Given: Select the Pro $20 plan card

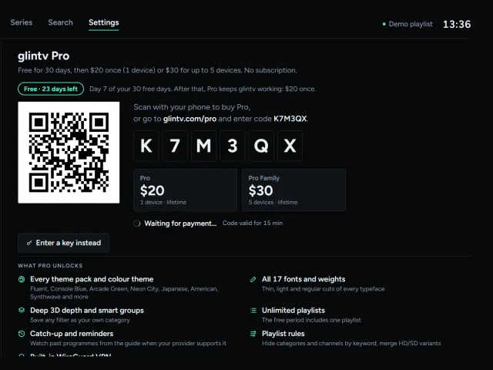Looking at the screenshot, I should click(x=185, y=190).
